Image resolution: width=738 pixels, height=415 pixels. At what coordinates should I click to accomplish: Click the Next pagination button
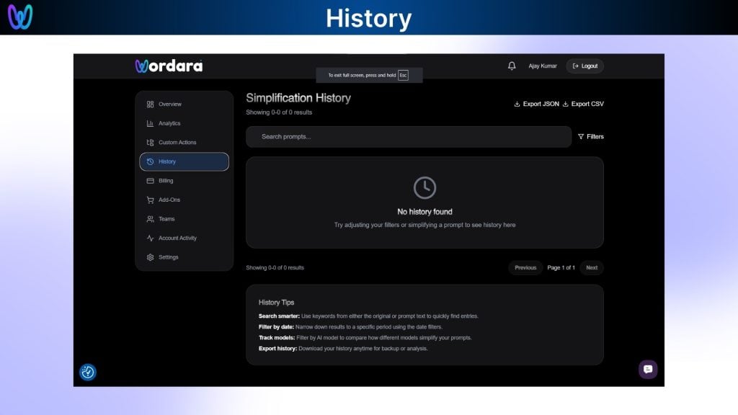coord(591,267)
